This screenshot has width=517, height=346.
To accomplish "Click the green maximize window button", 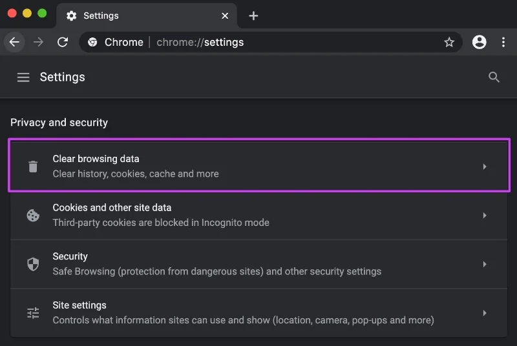I will click(42, 13).
